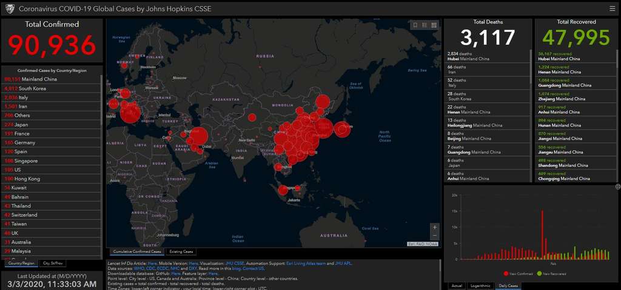621x290 pixels.
Task: Expand the daily cases chart panel
Action: [x=617, y=186]
